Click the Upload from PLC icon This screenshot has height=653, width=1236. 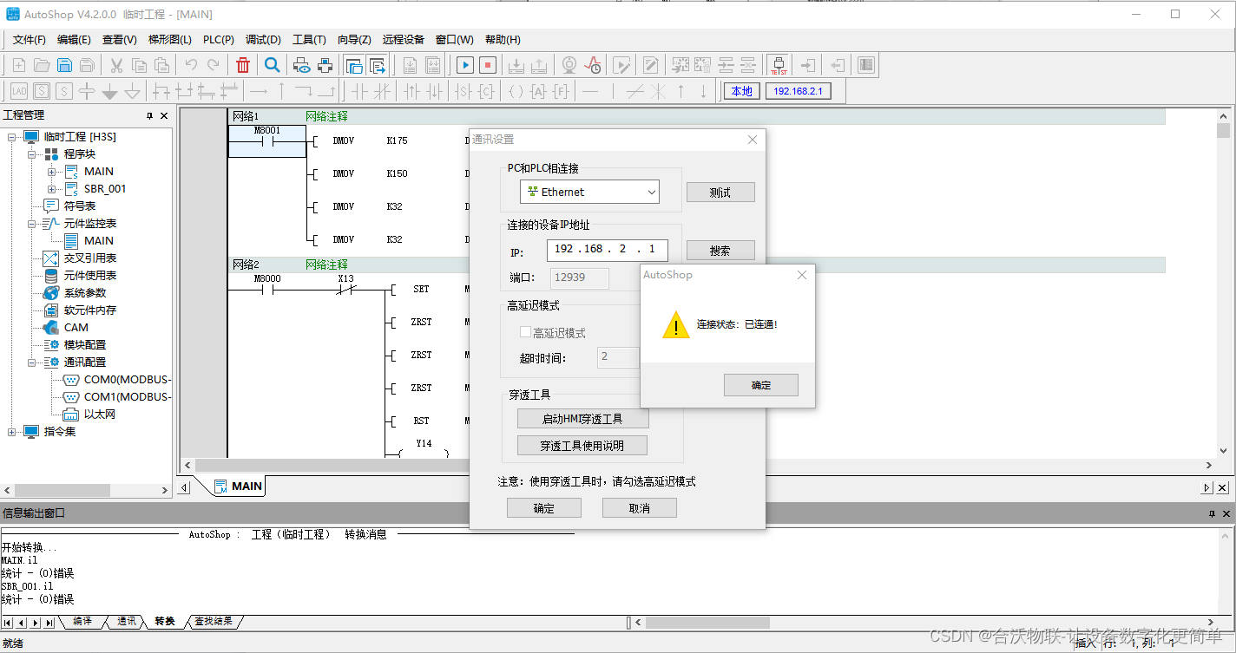tap(538, 65)
